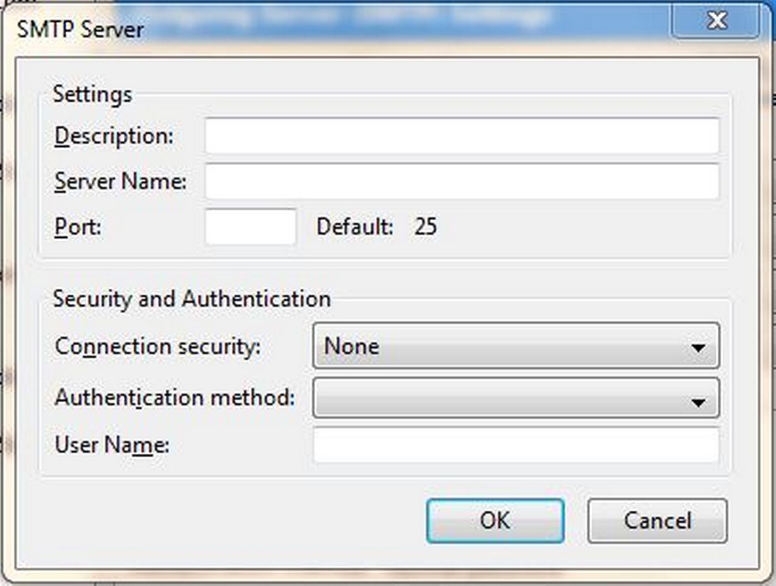
Task: Open the Connection security dropdown showing None
Action: click(x=516, y=346)
